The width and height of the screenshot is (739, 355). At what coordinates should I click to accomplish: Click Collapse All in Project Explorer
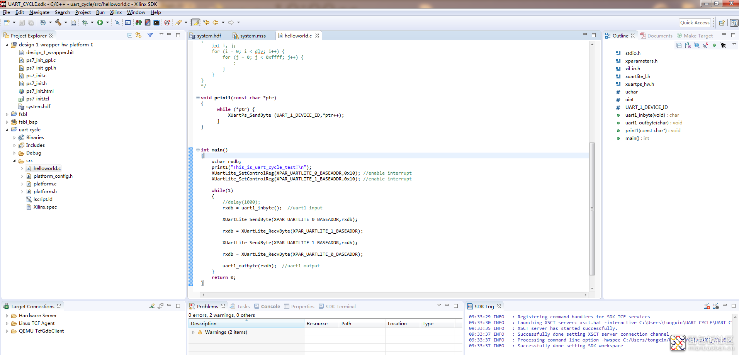tap(130, 35)
